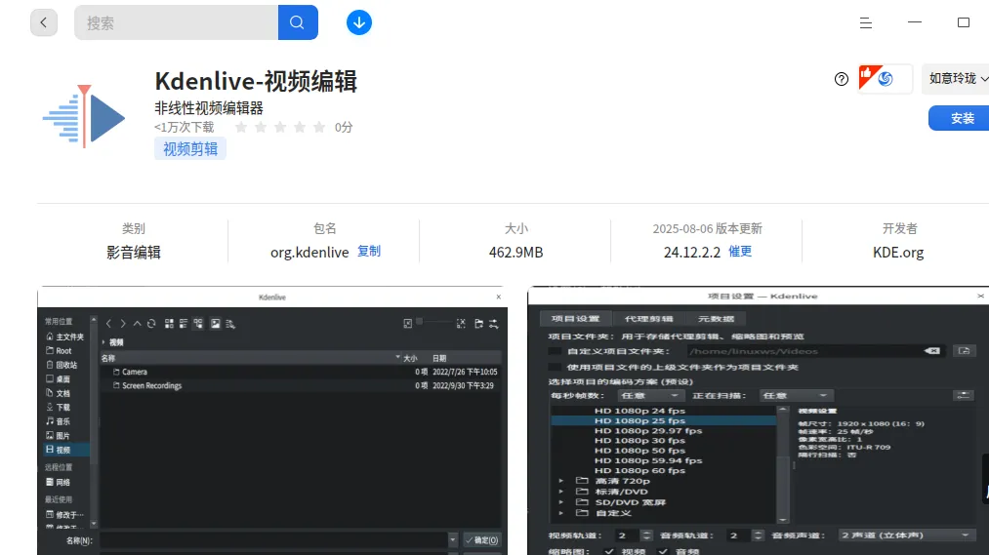Click the subtitle 非线性视频编辑器
Viewport: 989px width, 555px height.
[x=209, y=107]
